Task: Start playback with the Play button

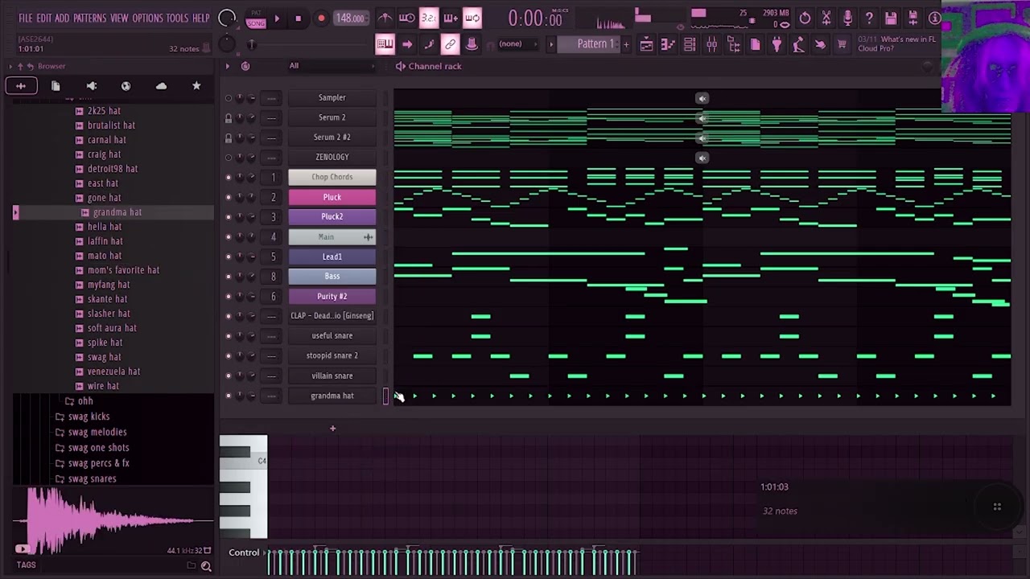Action: pos(277,18)
